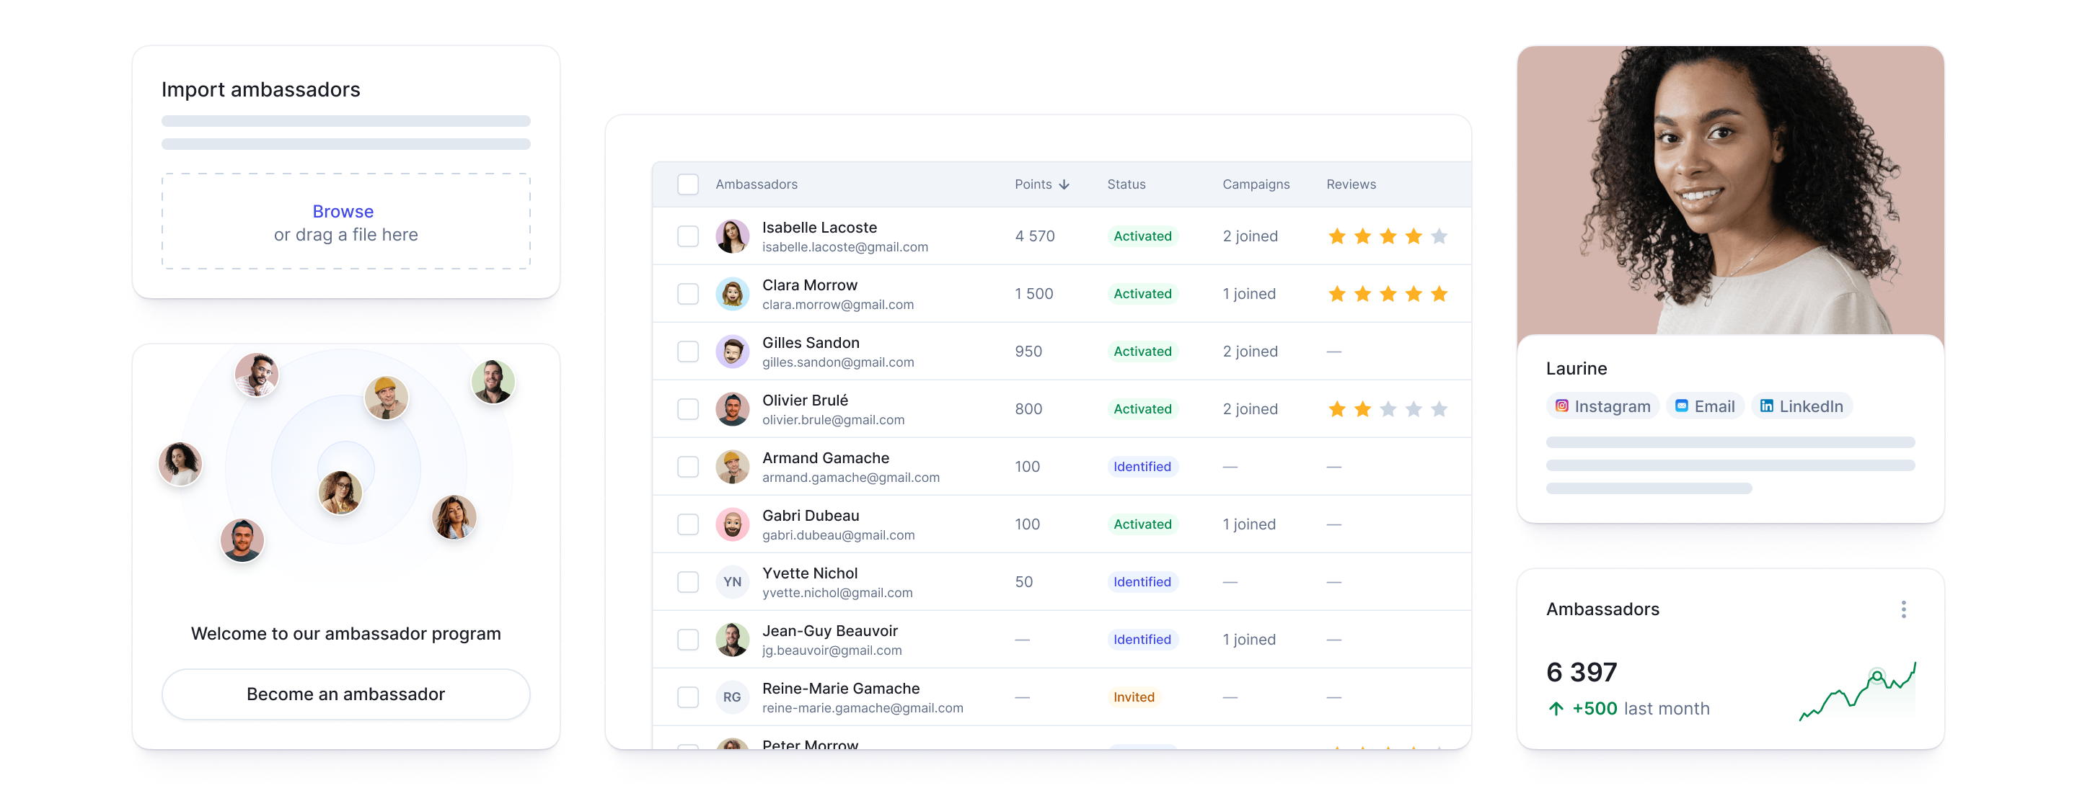Click the YN initials avatar for Yvette Nichol
This screenshot has width=2077, height=801.
(x=731, y=582)
